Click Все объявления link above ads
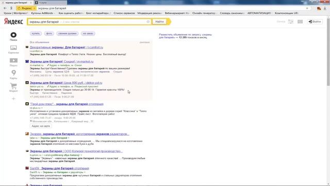Image resolution: width=330 pixels, height=186 pixels. [x=39, y=42]
